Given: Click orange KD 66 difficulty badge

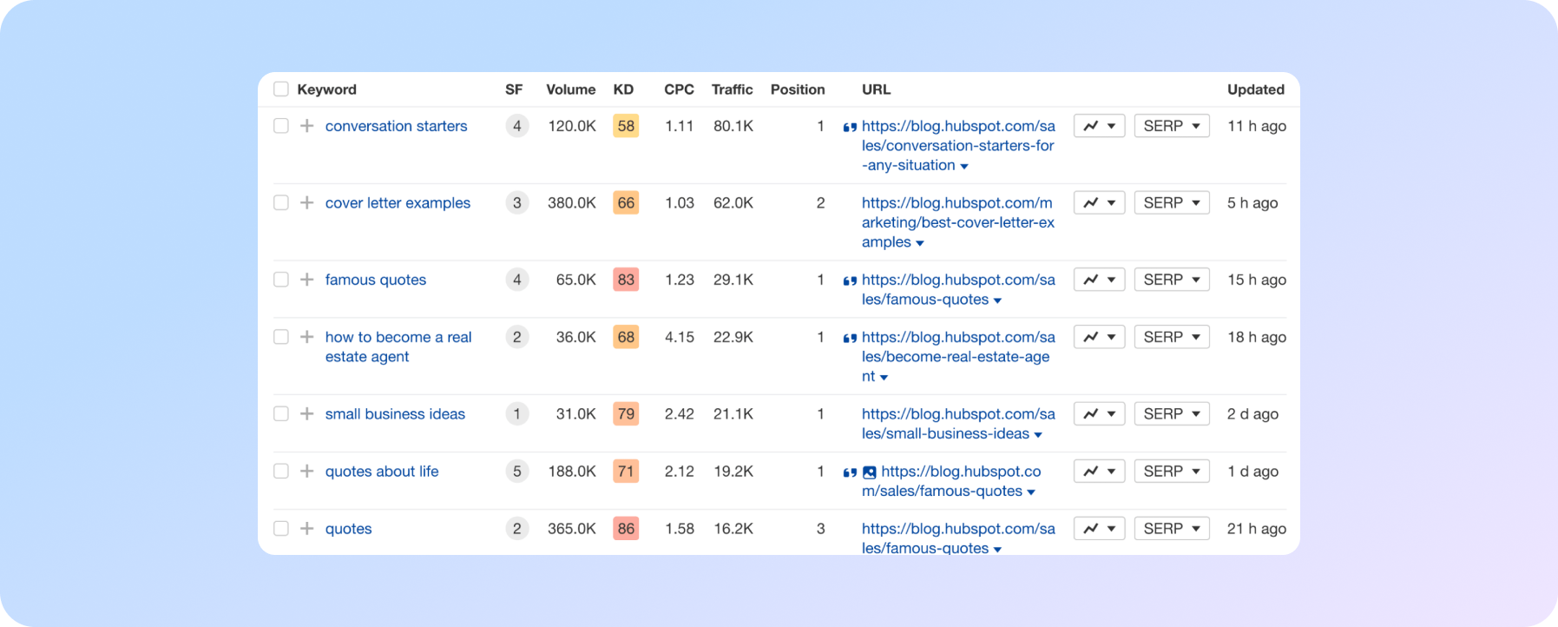Looking at the screenshot, I should tap(626, 202).
